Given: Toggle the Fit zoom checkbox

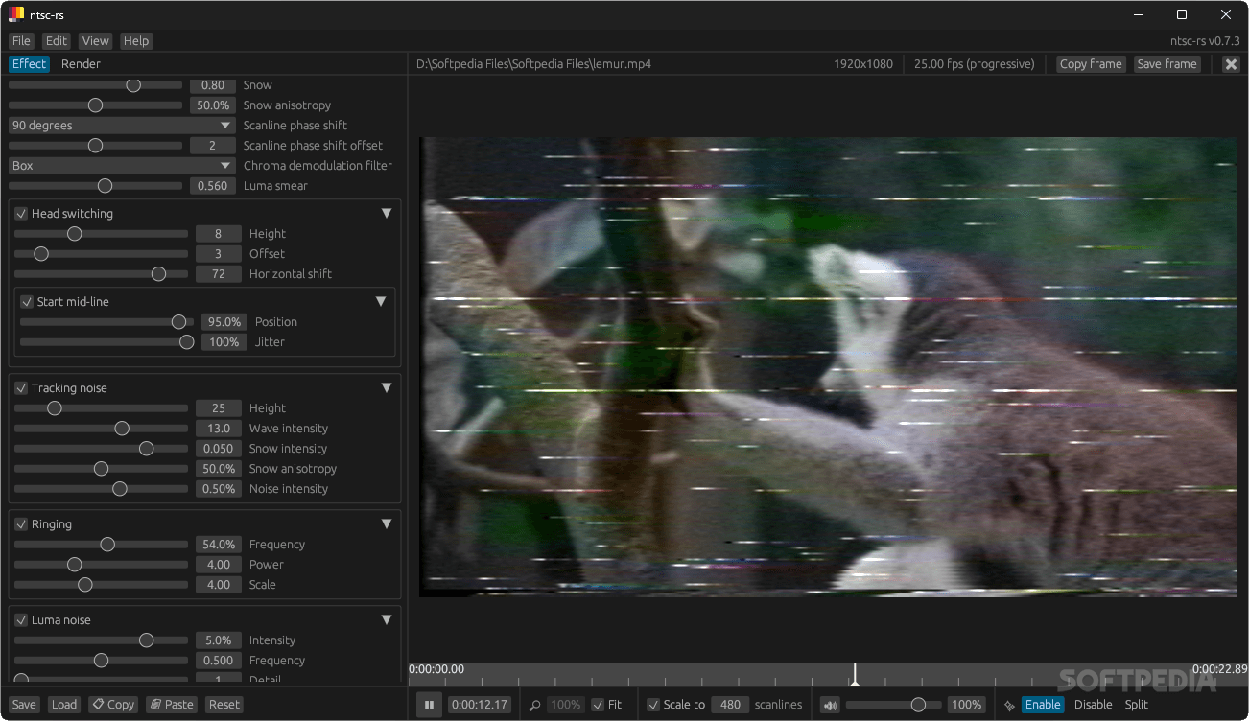Looking at the screenshot, I should point(599,705).
